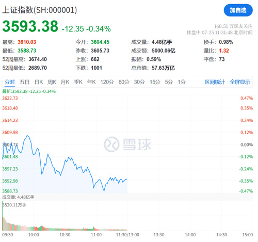Click the 上证指数(SH:000001) title
Image resolution: width=258 pixels, height=242 pixels.
coord(40,10)
